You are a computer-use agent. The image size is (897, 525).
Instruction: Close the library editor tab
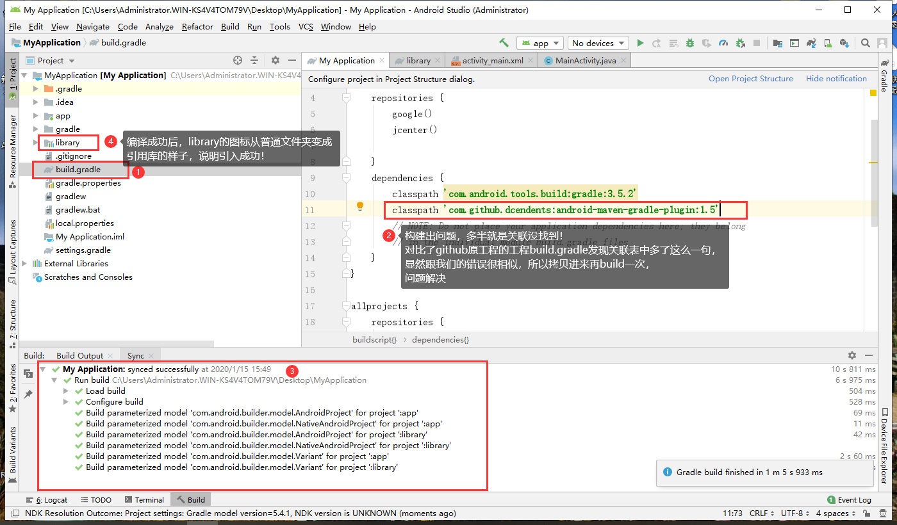(438, 61)
